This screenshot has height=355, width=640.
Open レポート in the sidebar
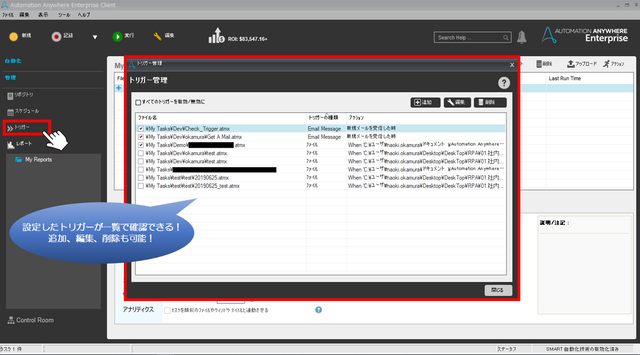(20, 144)
